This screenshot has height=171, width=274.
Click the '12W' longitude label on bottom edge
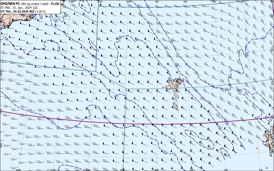tap(88, 170)
